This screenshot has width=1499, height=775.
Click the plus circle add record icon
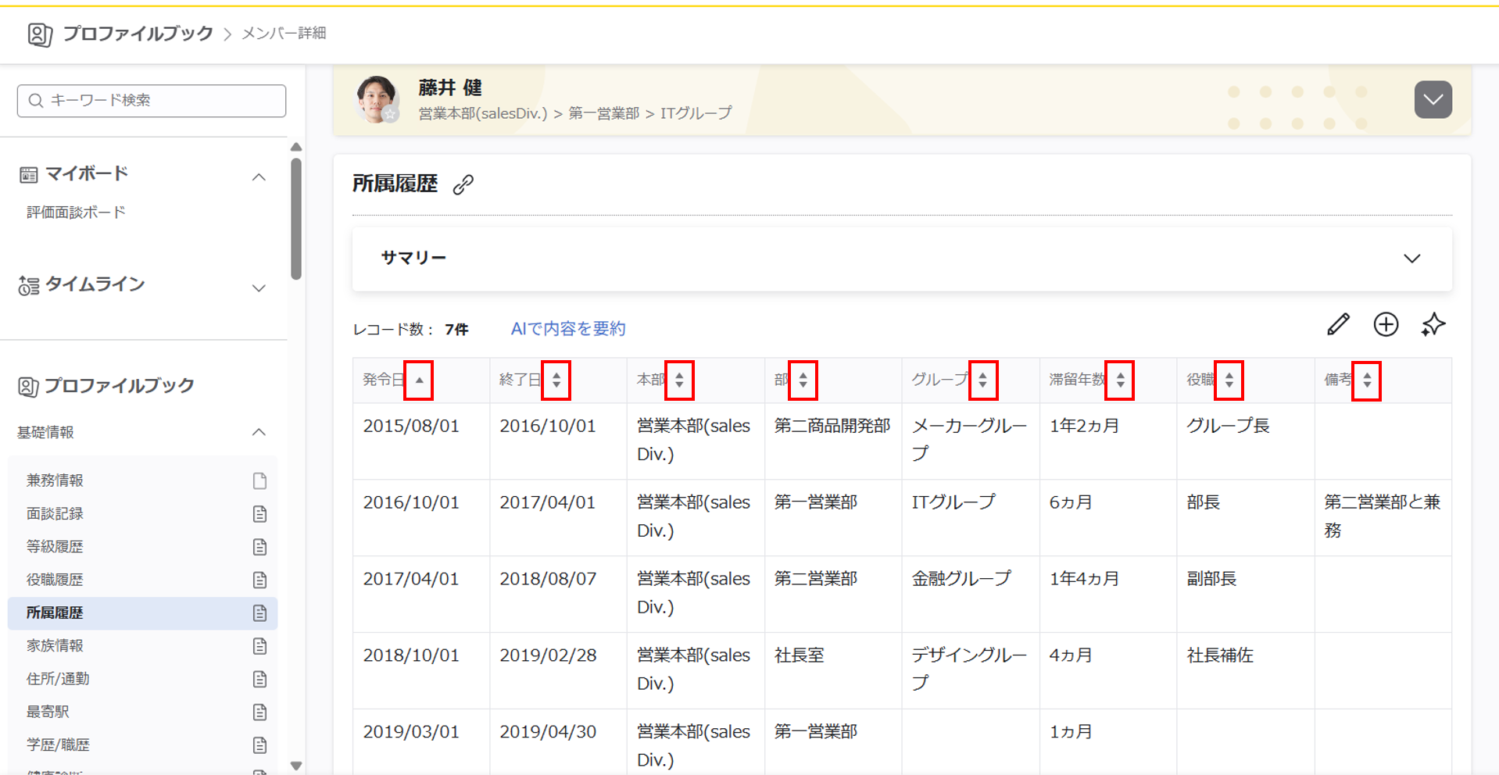[x=1386, y=325]
